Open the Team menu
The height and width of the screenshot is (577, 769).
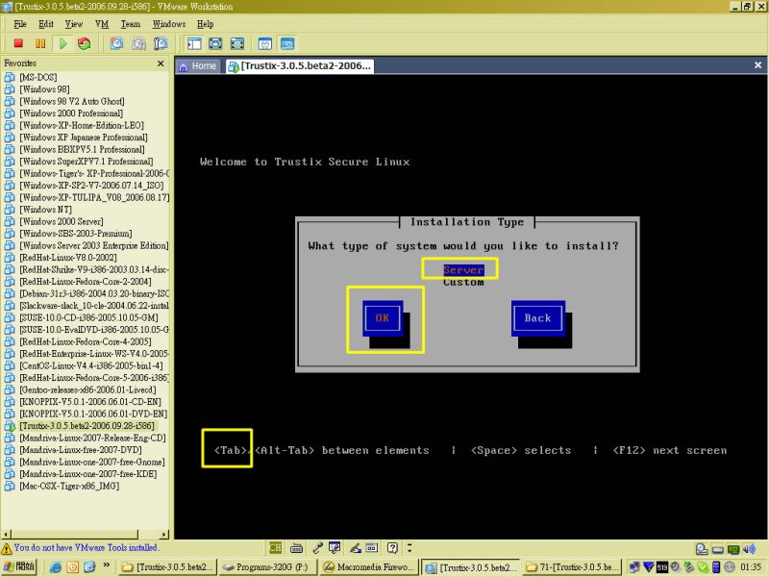point(131,23)
